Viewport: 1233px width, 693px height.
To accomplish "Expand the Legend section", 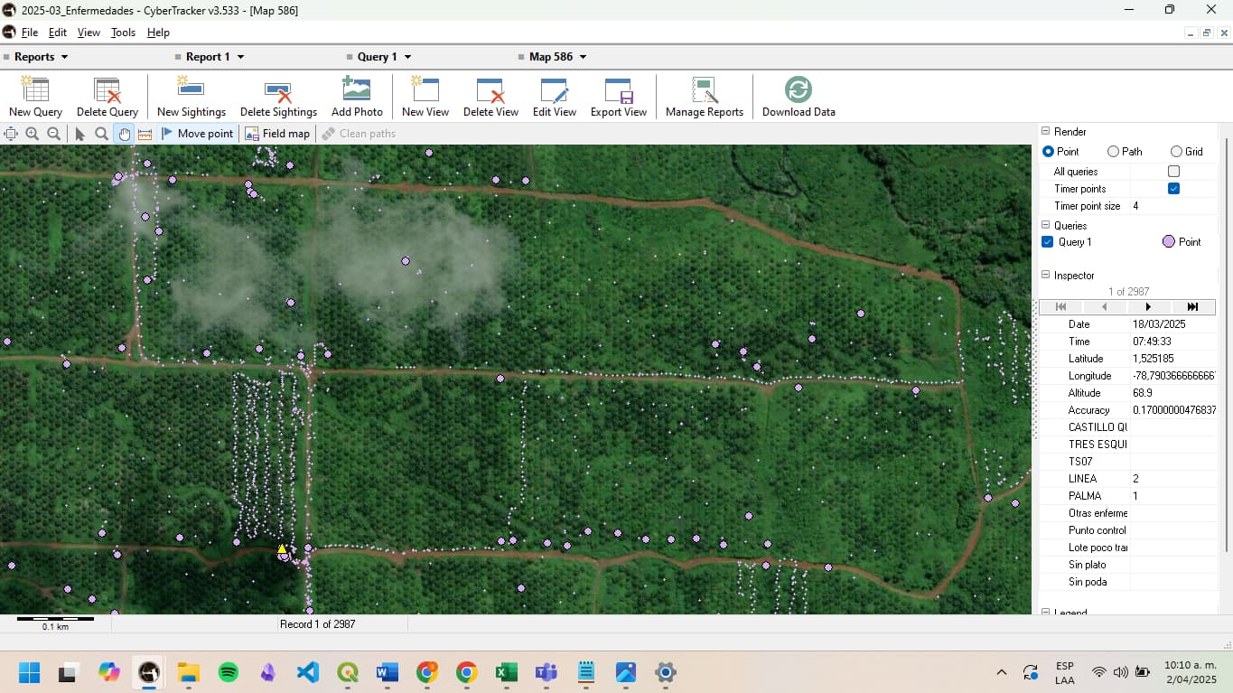I will coord(1046,613).
